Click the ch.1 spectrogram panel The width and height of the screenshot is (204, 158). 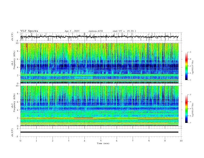(99, 63)
